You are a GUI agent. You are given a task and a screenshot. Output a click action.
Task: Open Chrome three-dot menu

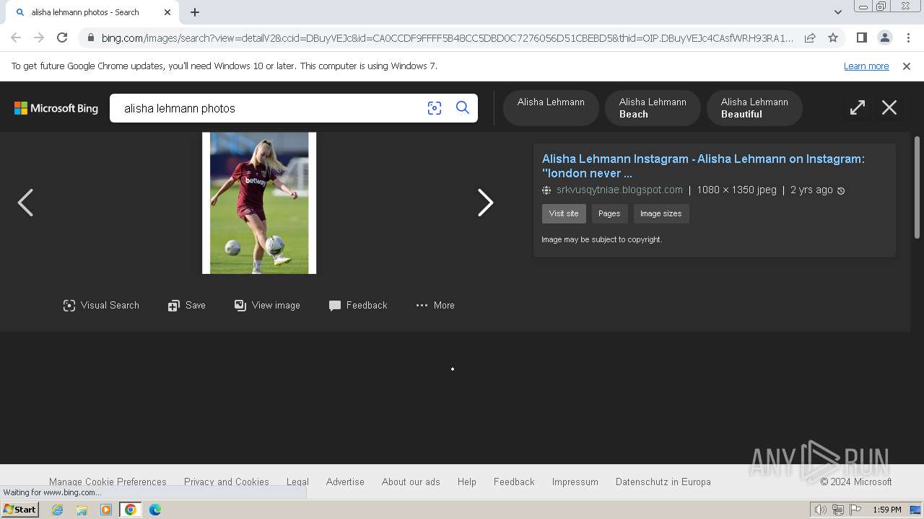click(x=907, y=38)
